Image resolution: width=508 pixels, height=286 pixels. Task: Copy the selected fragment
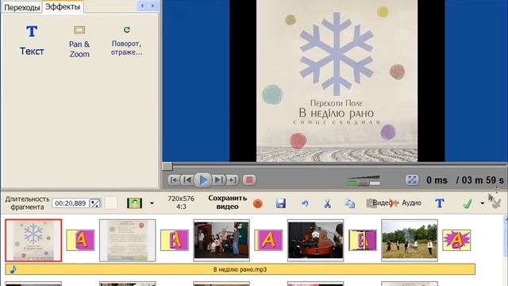click(349, 203)
